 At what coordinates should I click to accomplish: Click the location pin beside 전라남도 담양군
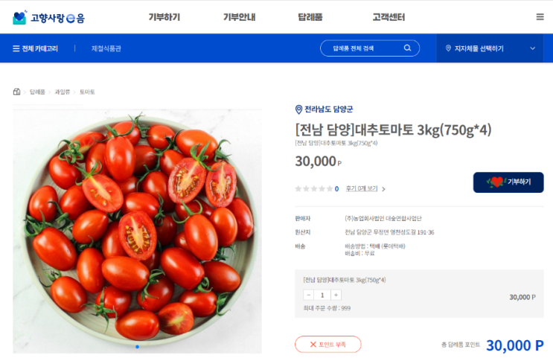tap(298, 109)
